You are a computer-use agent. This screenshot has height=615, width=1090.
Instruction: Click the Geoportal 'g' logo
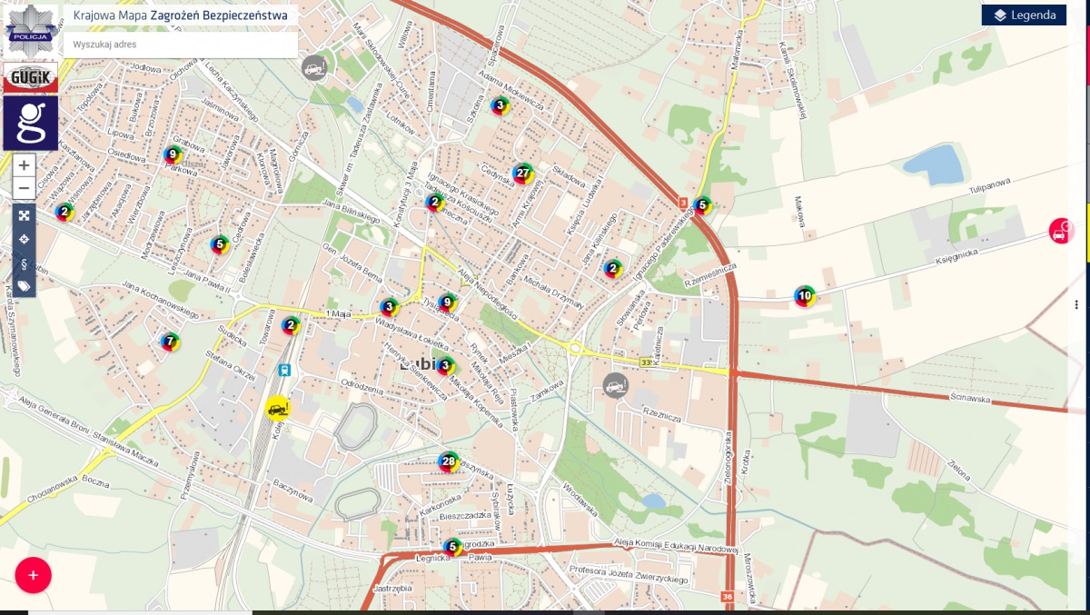[x=31, y=123]
